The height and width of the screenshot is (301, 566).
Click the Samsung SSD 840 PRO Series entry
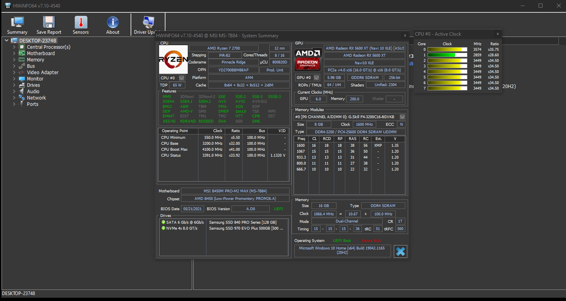(243, 222)
